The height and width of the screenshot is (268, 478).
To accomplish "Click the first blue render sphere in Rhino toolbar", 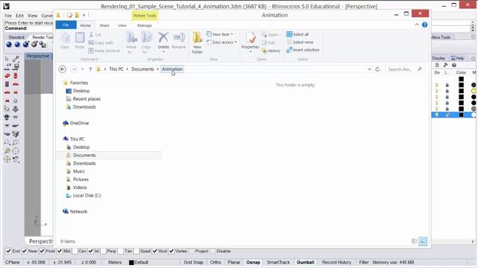I will click(x=9, y=45).
